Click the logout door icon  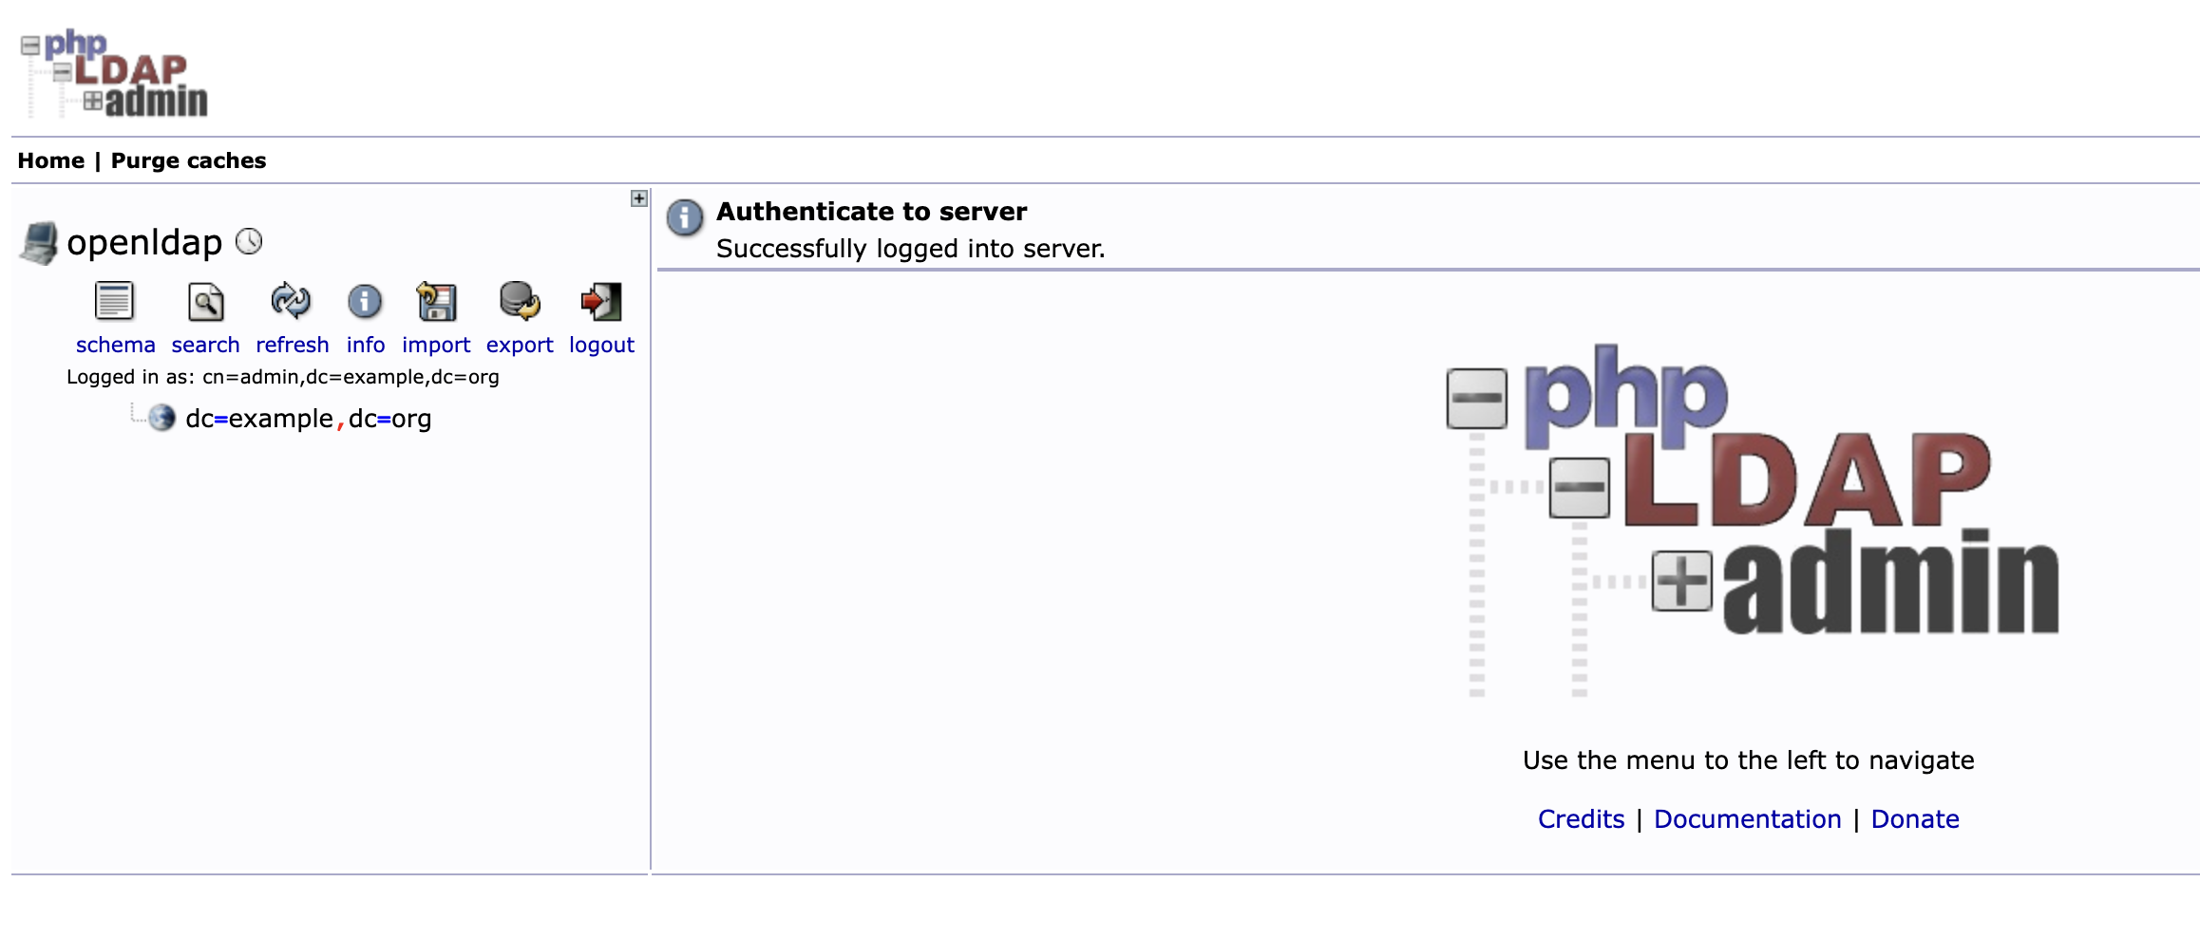(x=601, y=302)
